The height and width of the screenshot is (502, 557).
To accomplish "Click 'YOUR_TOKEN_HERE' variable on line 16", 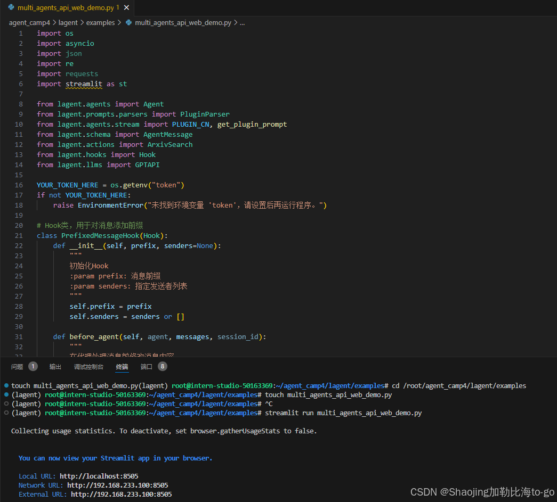I will tap(67, 185).
